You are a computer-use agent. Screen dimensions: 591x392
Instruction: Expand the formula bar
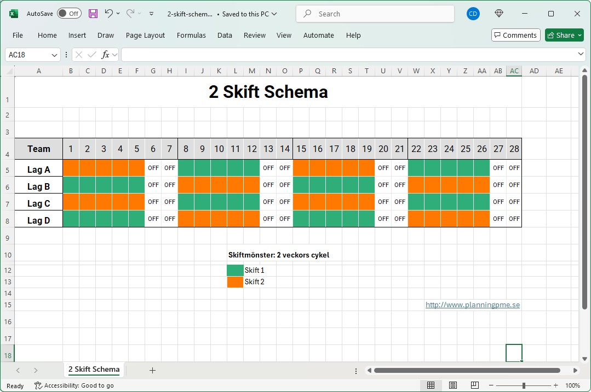point(581,55)
